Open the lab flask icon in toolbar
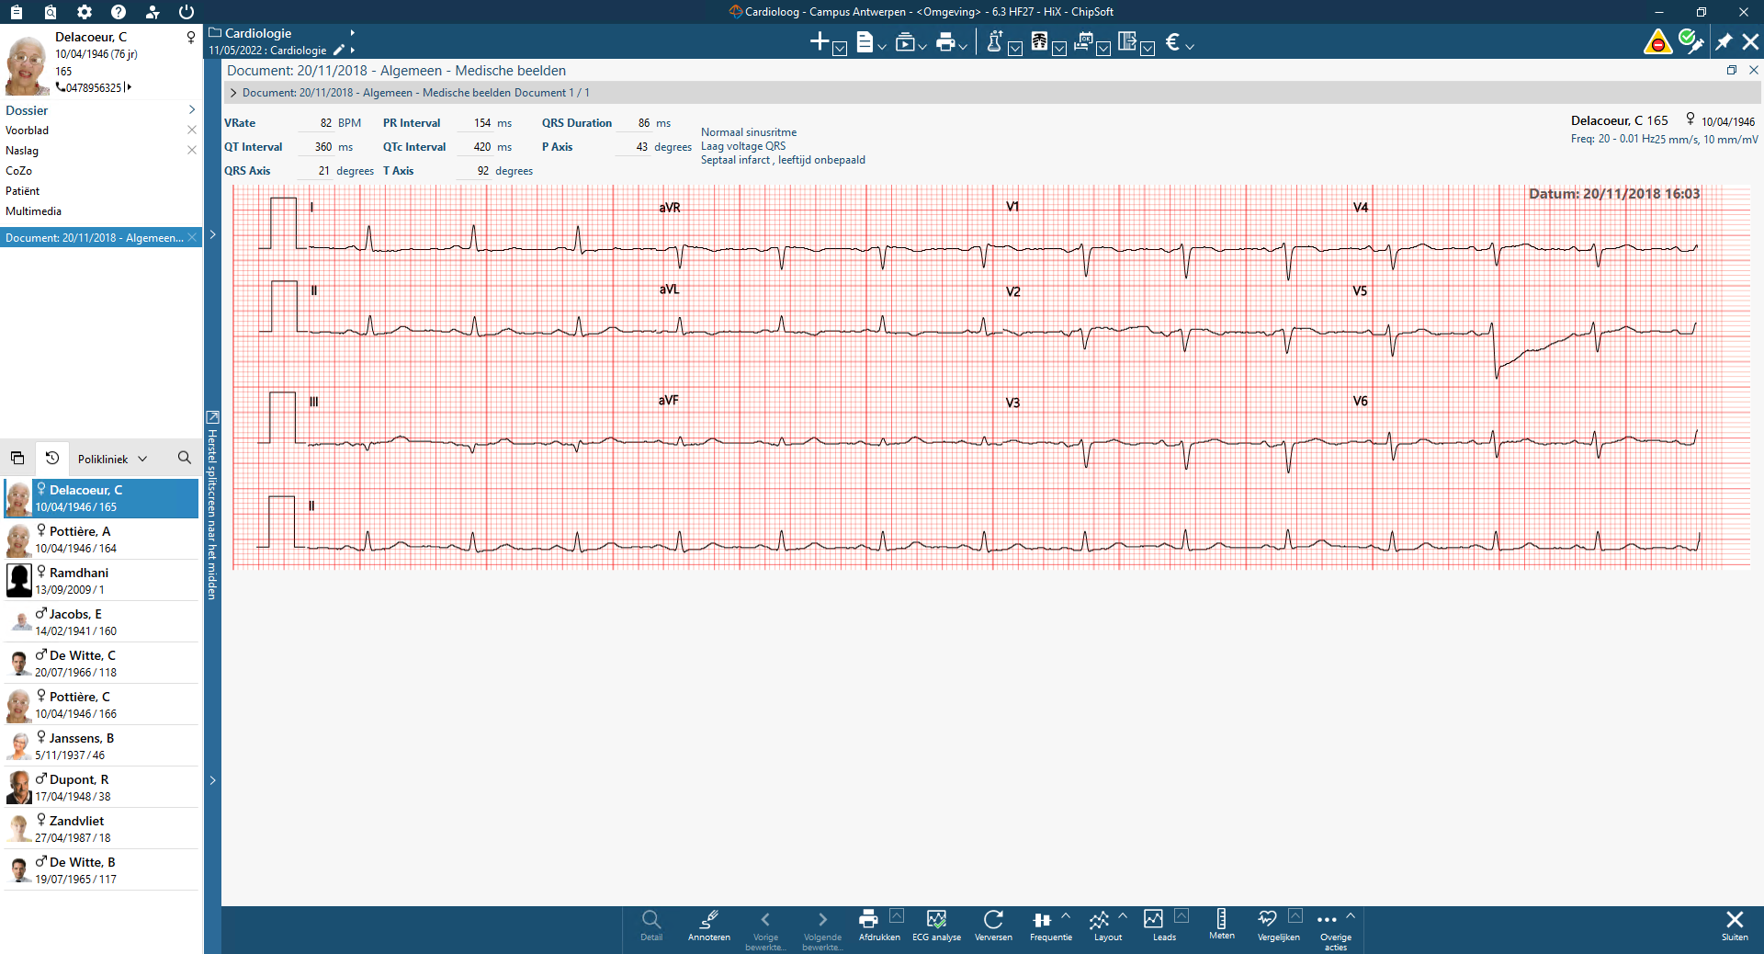 click(994, 42)
